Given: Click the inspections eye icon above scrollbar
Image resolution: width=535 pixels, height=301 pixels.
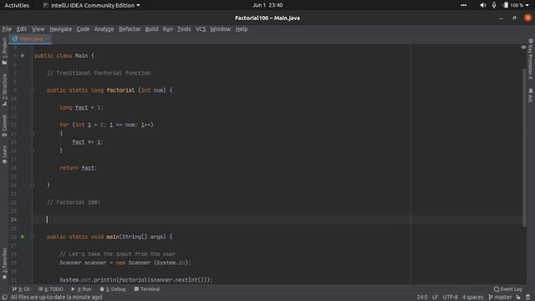Looking at the screenshot, I should 523,47.
